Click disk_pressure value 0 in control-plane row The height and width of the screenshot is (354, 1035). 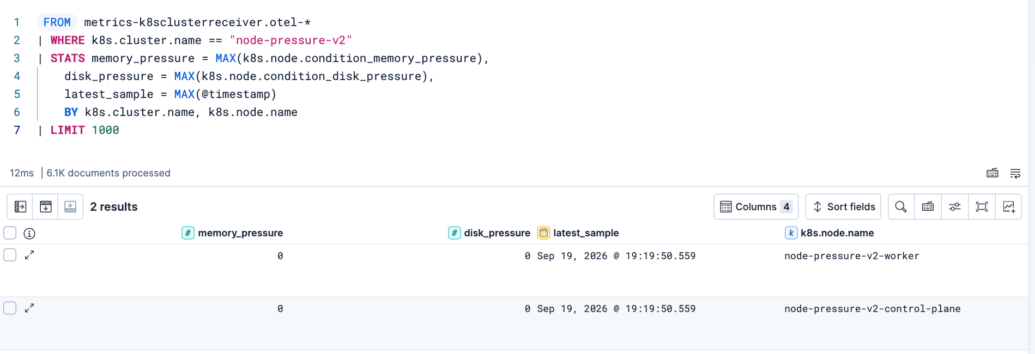click(528, 309)
